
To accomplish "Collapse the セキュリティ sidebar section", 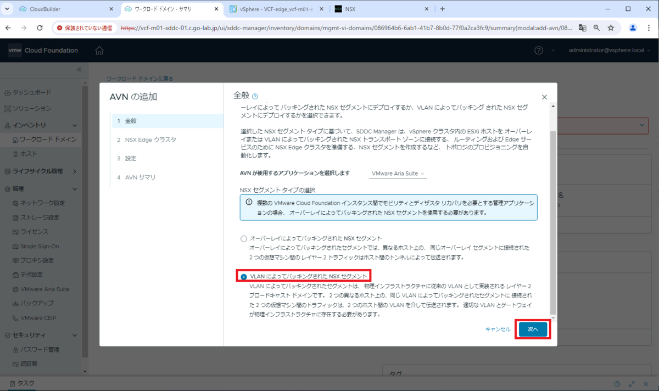I will pyautogui.click(x=75, y=335).
